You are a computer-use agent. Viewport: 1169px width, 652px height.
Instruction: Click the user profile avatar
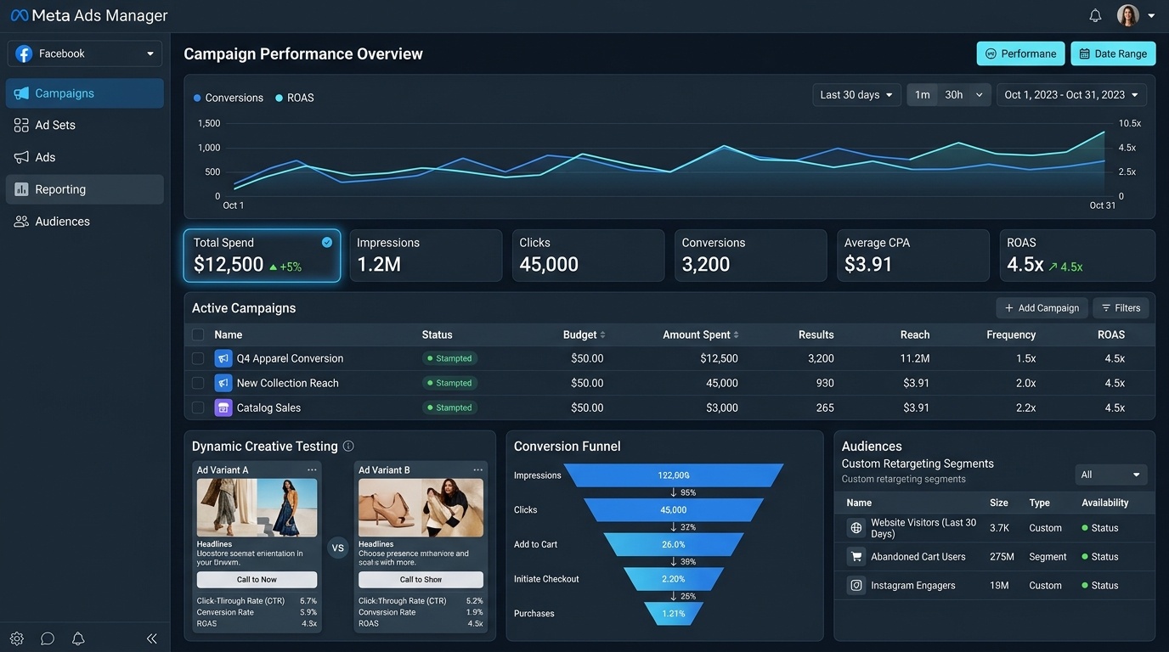click(x=1127, y=15)
